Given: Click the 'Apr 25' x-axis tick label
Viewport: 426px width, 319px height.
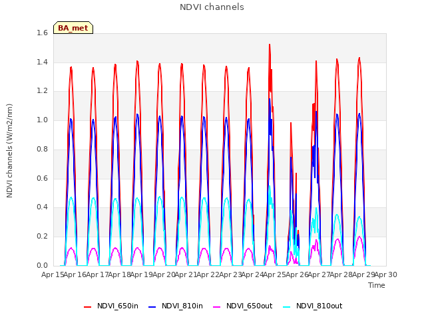Looking at the screenshot, I should click(274, 275).
